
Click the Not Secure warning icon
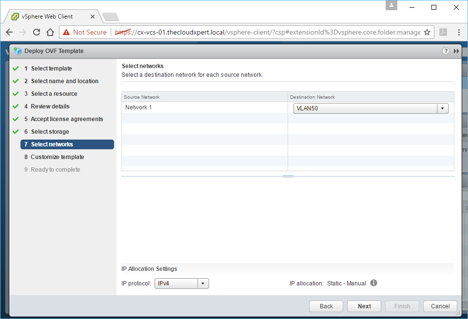click(66, 33)
